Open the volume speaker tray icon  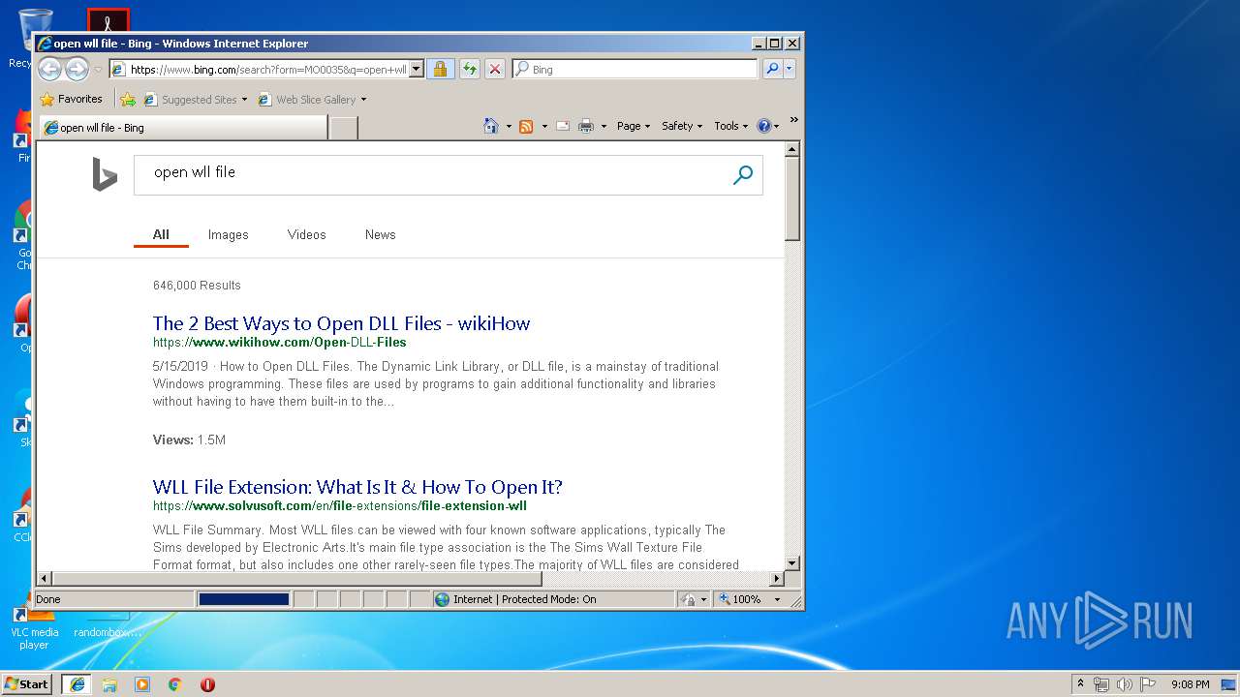pos(1125,683)
